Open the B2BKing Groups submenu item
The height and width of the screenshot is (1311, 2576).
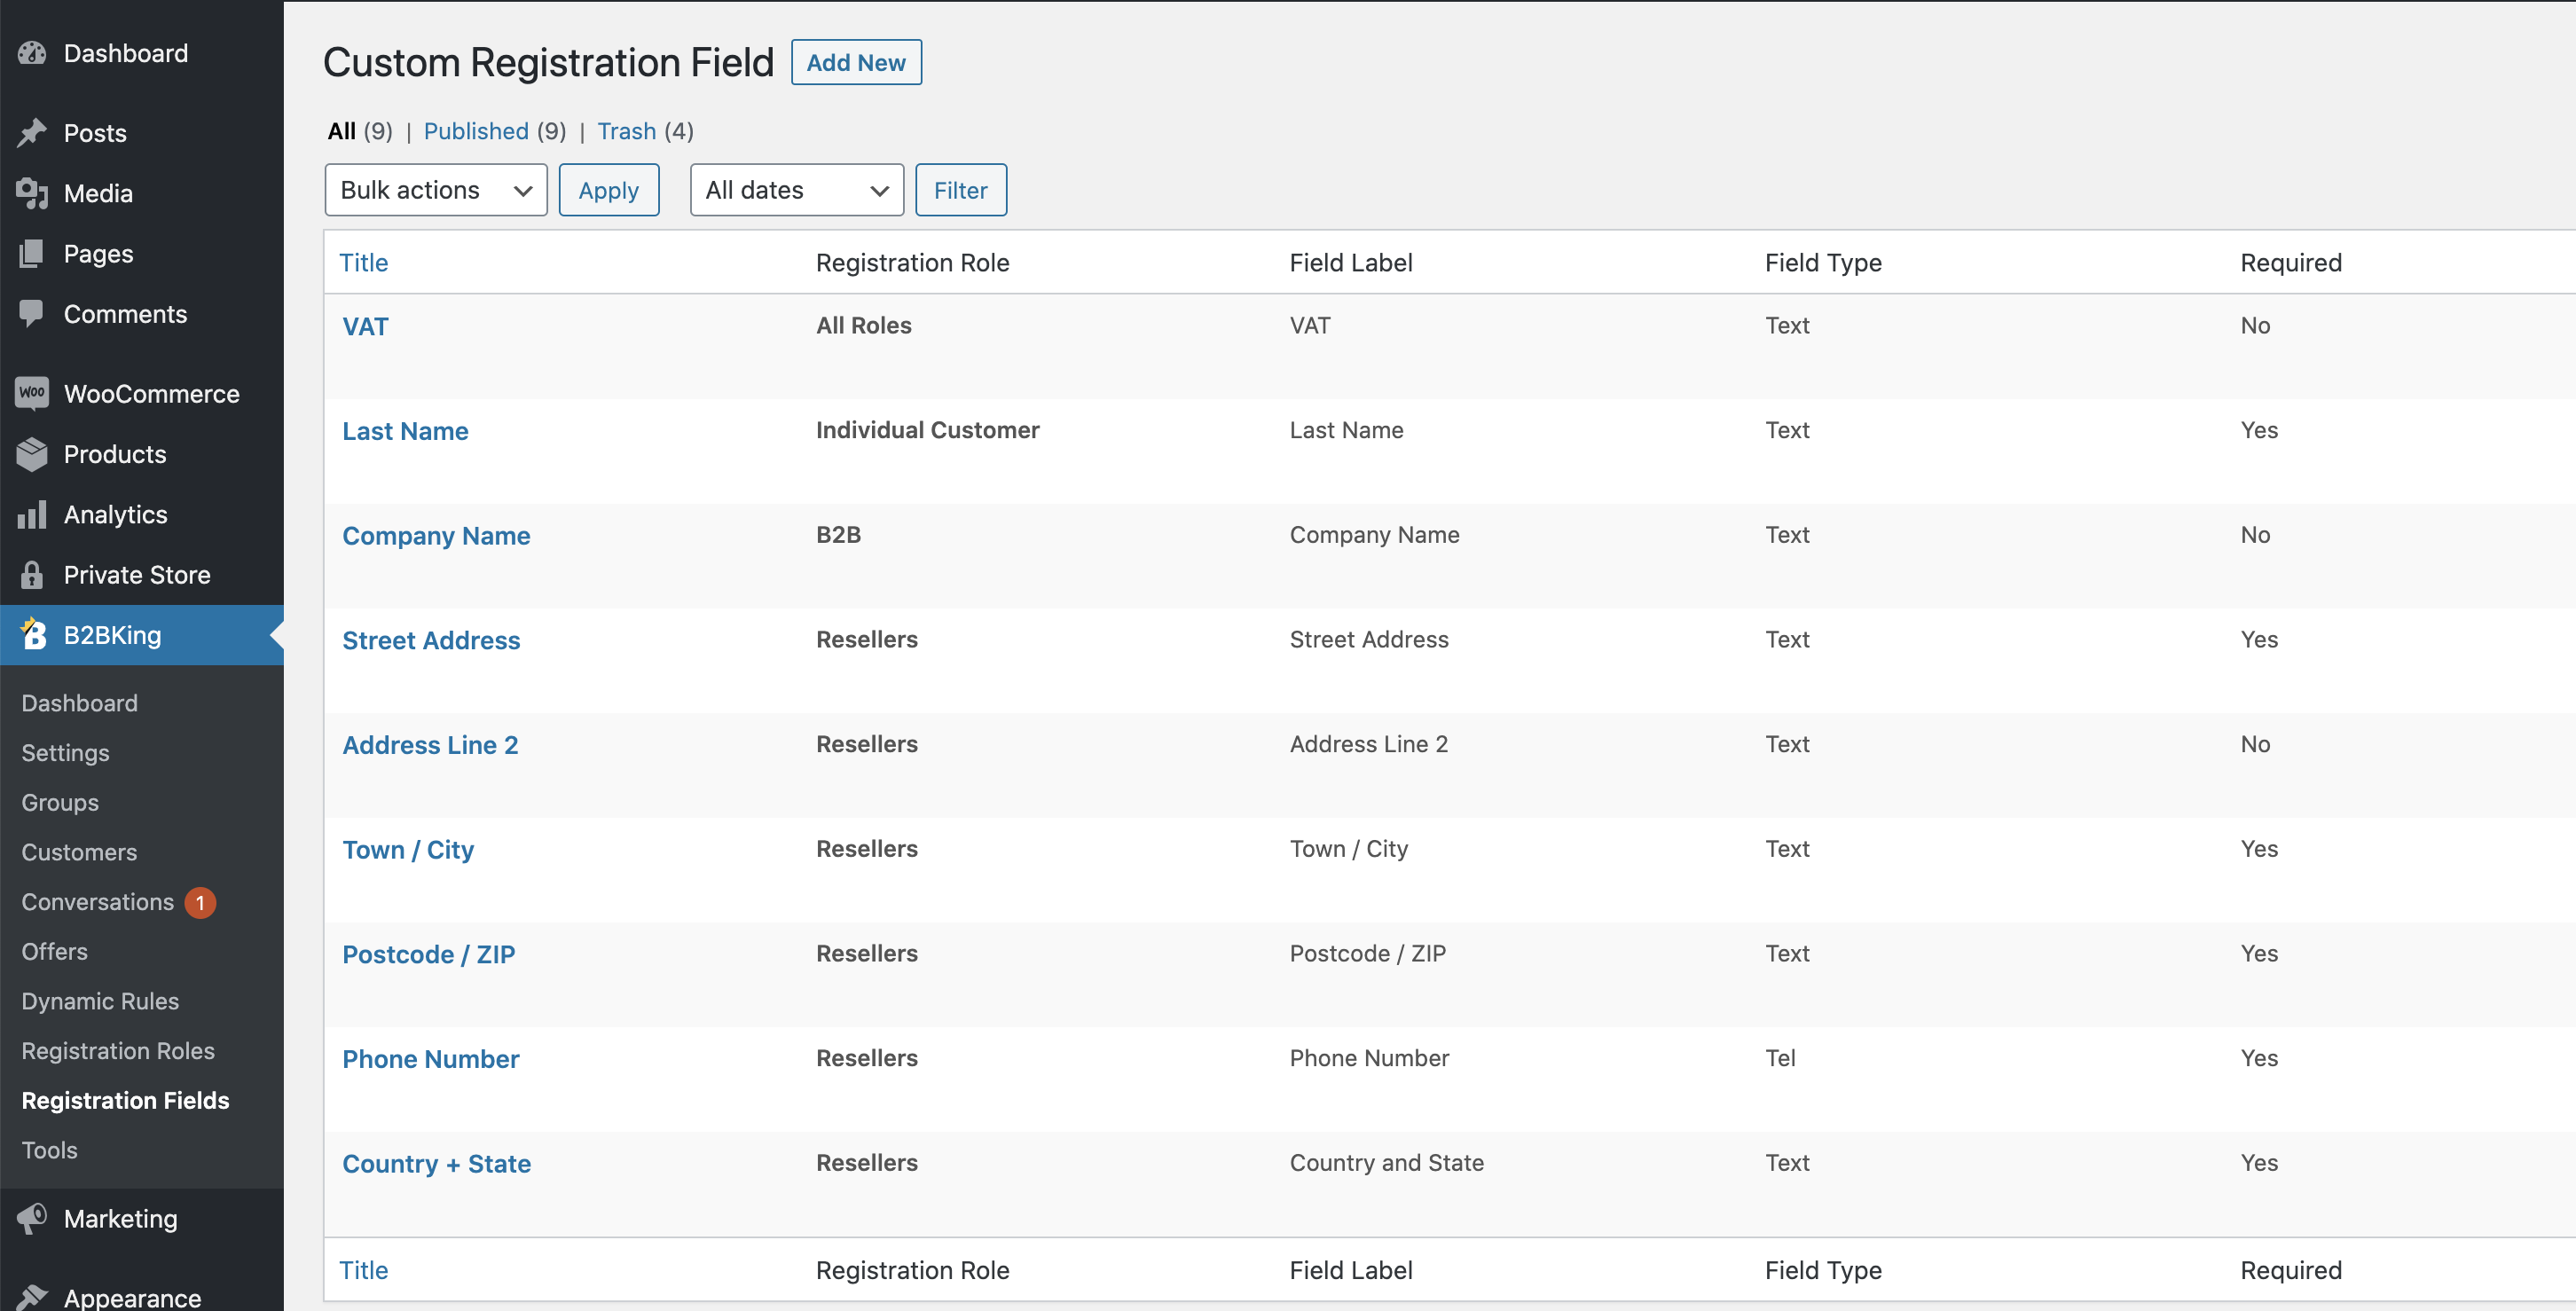[60, 802]
